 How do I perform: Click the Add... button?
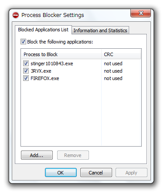pos(37,155)
